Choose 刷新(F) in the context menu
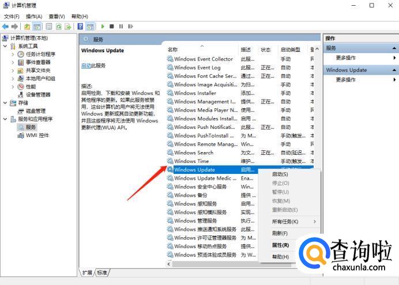 (x=280, y=233)
